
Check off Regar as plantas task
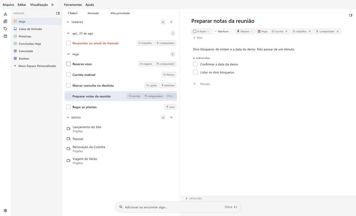click(69, 107)
